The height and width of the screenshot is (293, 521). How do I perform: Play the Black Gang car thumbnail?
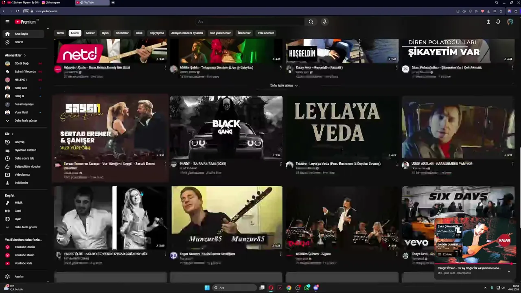tap(226, 127)
